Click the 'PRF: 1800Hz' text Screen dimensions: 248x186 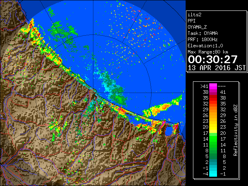pos(203,40)
